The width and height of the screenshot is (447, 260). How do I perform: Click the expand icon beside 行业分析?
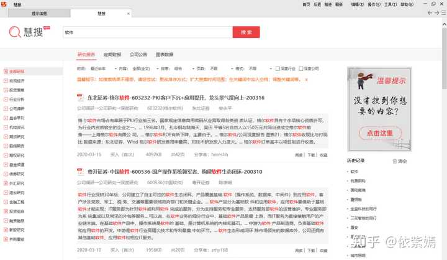pos(6,100)
